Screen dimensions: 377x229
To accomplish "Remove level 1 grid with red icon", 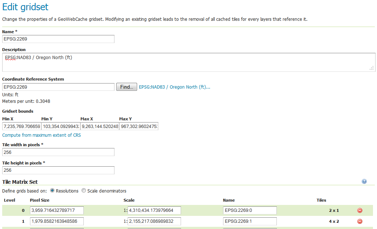I will [x=359, y=221].
